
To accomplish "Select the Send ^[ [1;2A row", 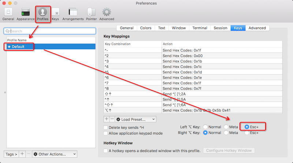I will [x=193, y=94].
